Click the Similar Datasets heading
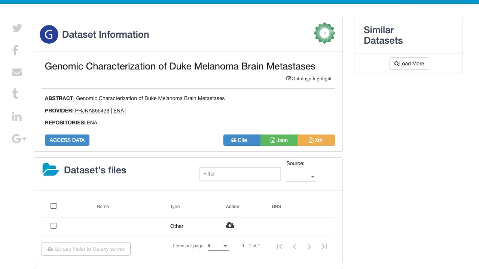The height and width of the screenshot is (269, 479). [383, 35]
